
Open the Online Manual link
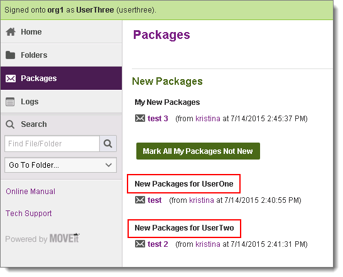30,192
